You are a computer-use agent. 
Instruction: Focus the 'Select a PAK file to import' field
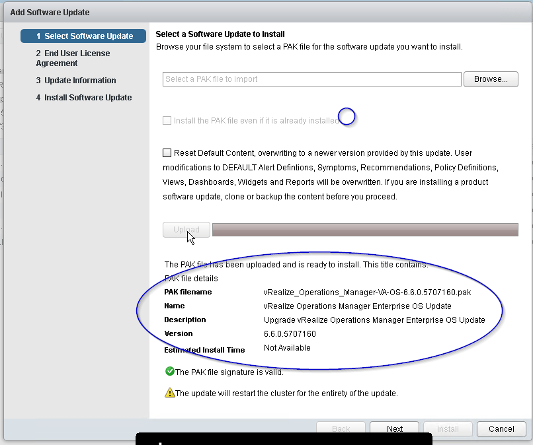(311, 79)
